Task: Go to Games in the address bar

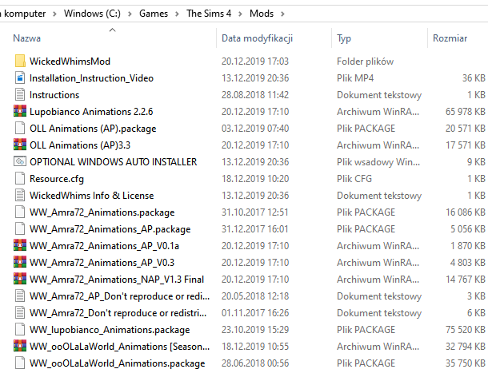Action: point(154,14)
